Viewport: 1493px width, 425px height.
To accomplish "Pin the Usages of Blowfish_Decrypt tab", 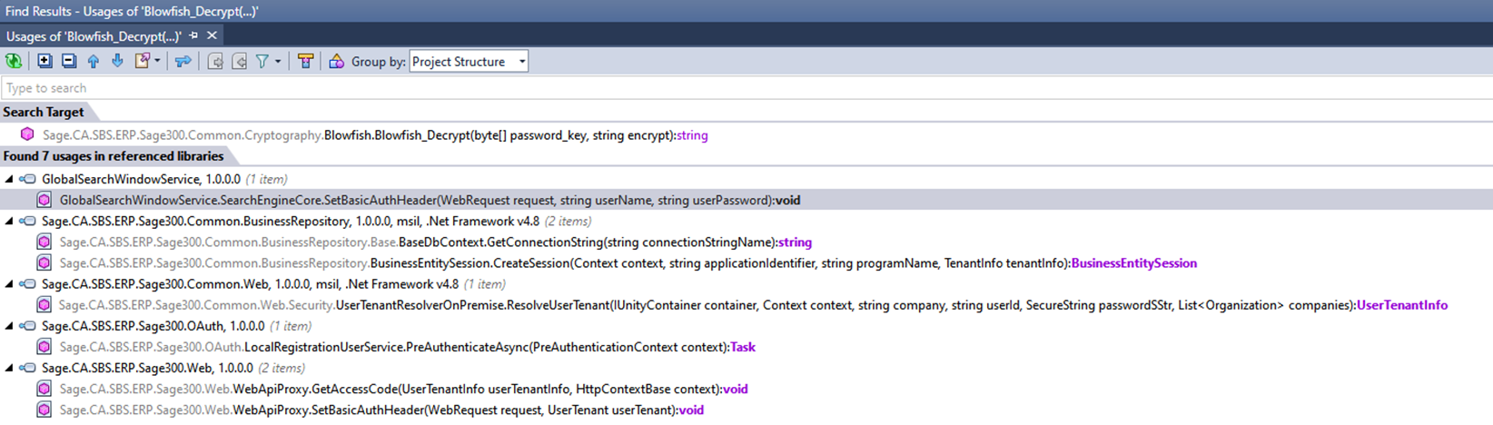I will (x=193, y=35).
